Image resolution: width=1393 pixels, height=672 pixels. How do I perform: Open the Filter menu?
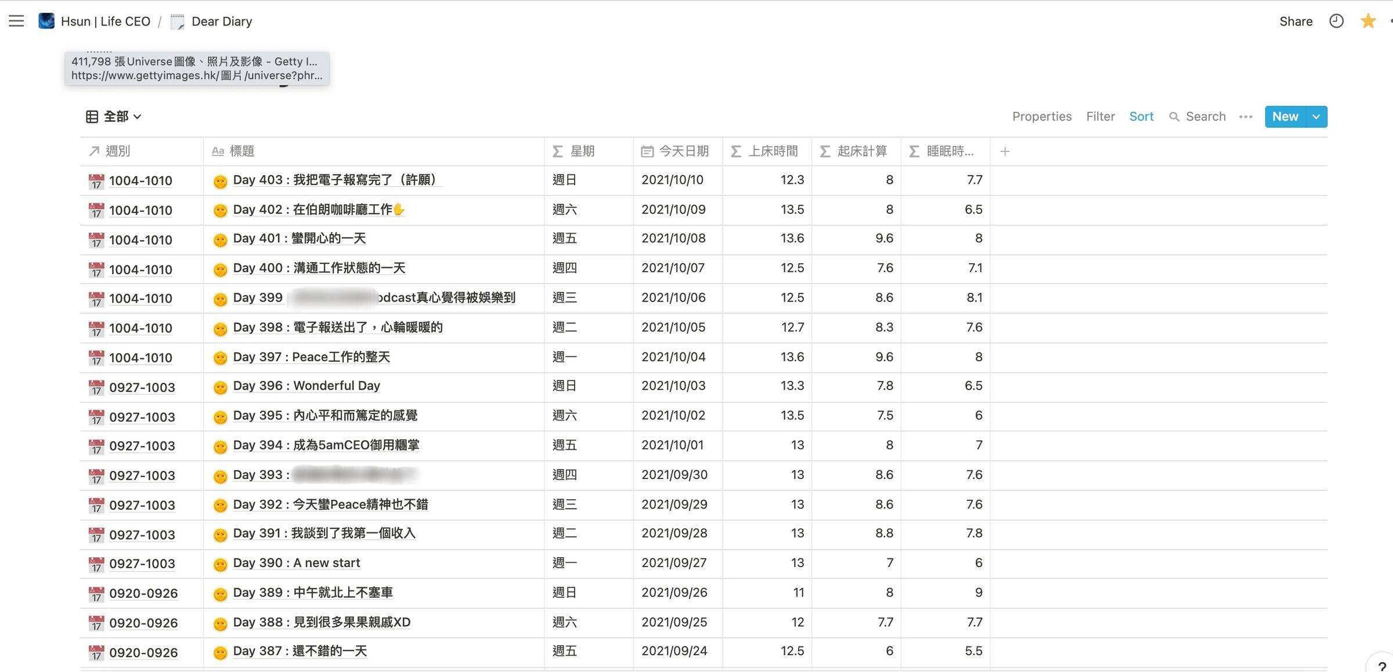tap(1100, 117)
